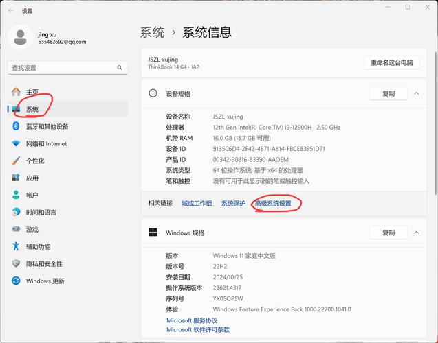
Task: Click the JSZL-xujing PC name header
Action: pos(163,60)
